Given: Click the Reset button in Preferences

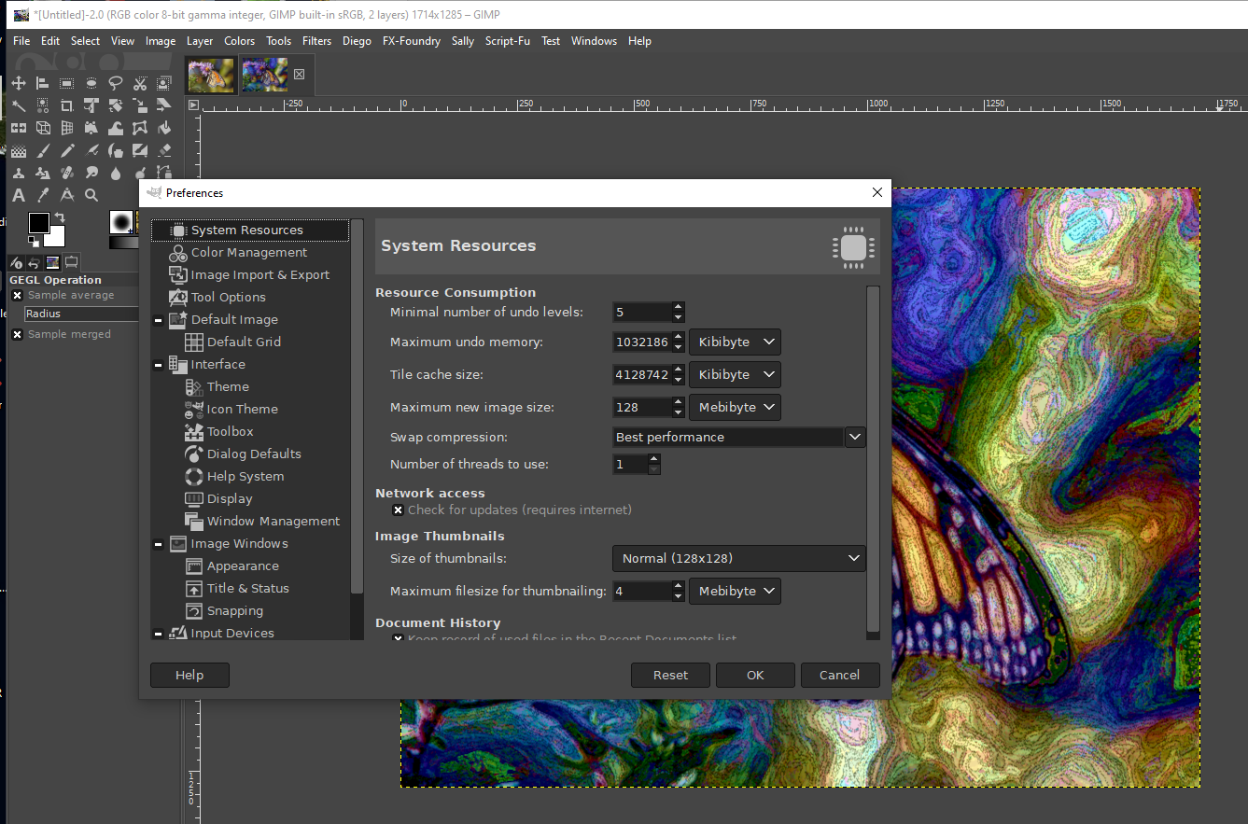Looking at the screenshot, I should [670, 676].
